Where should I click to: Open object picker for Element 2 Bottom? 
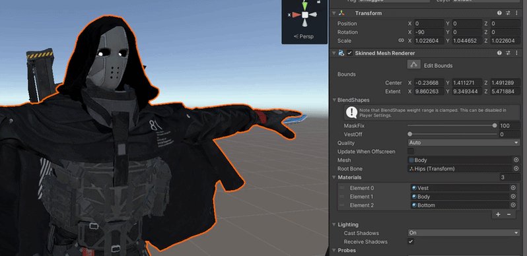[513, 205]
